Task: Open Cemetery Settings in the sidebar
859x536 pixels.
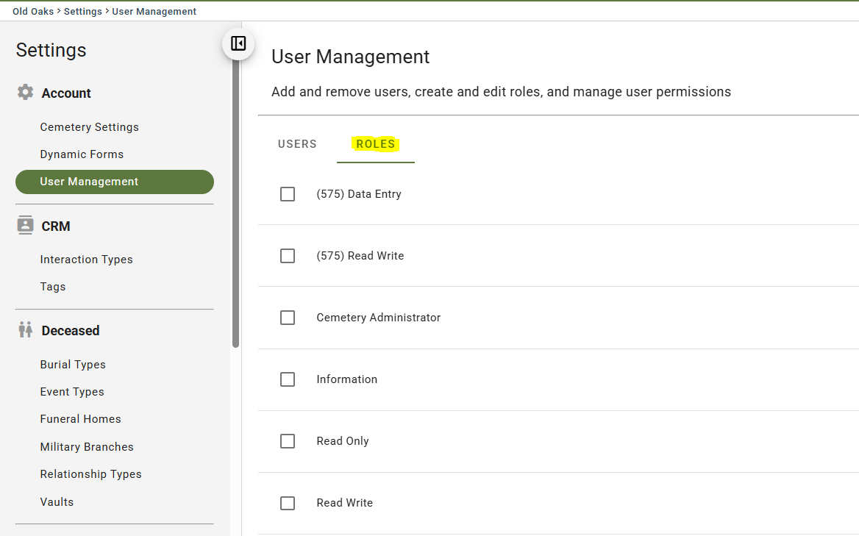Action: (x=89, y=127)
